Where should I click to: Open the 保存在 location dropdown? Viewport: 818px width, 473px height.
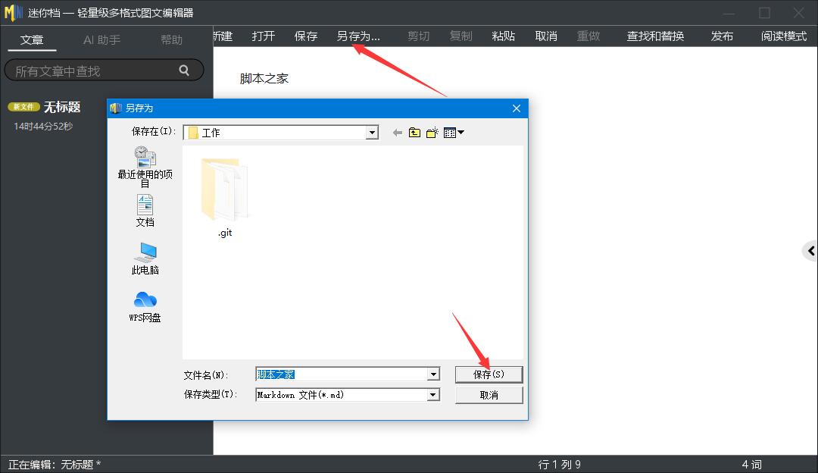click(x=371, y=132)
